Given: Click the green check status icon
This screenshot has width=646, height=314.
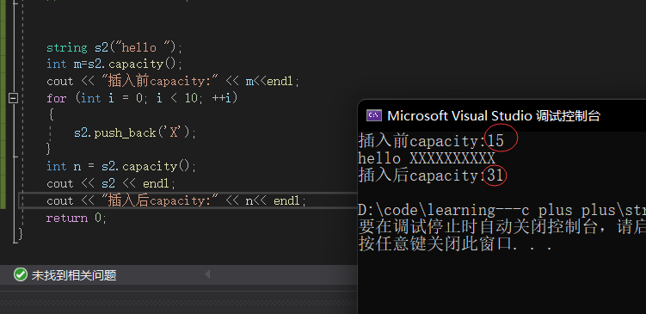Looking at the screenshot, I should coord(20,274).
